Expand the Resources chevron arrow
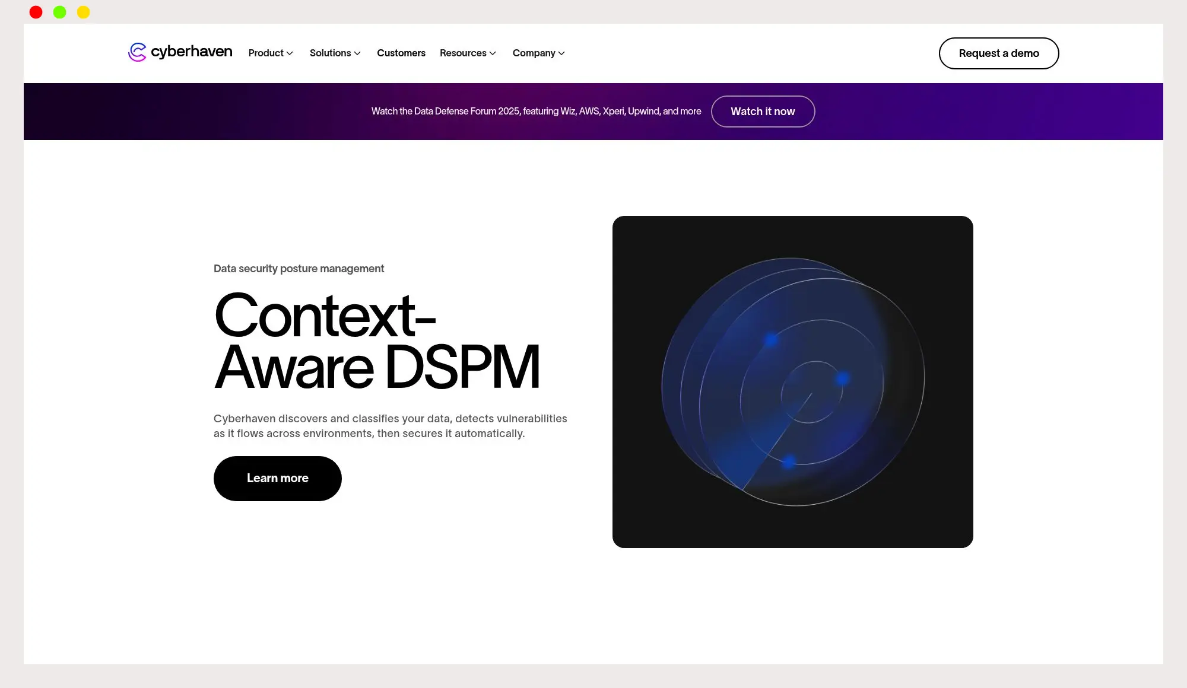 pos(493,53)
